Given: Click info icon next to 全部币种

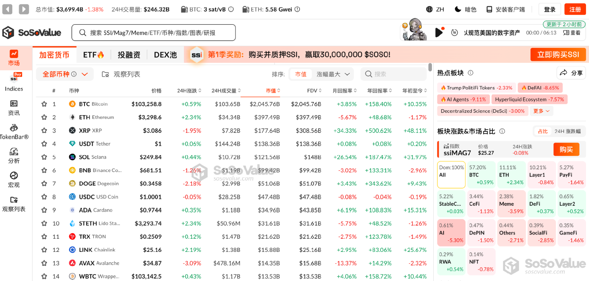Looking at the screenshot, I should coord(74,74).
